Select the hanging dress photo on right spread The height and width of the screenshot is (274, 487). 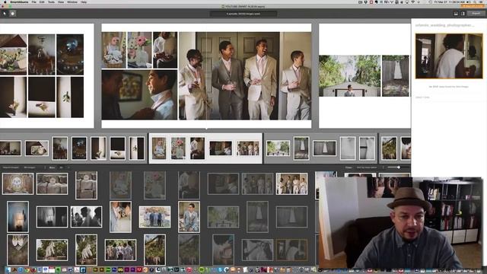(396, 76)
